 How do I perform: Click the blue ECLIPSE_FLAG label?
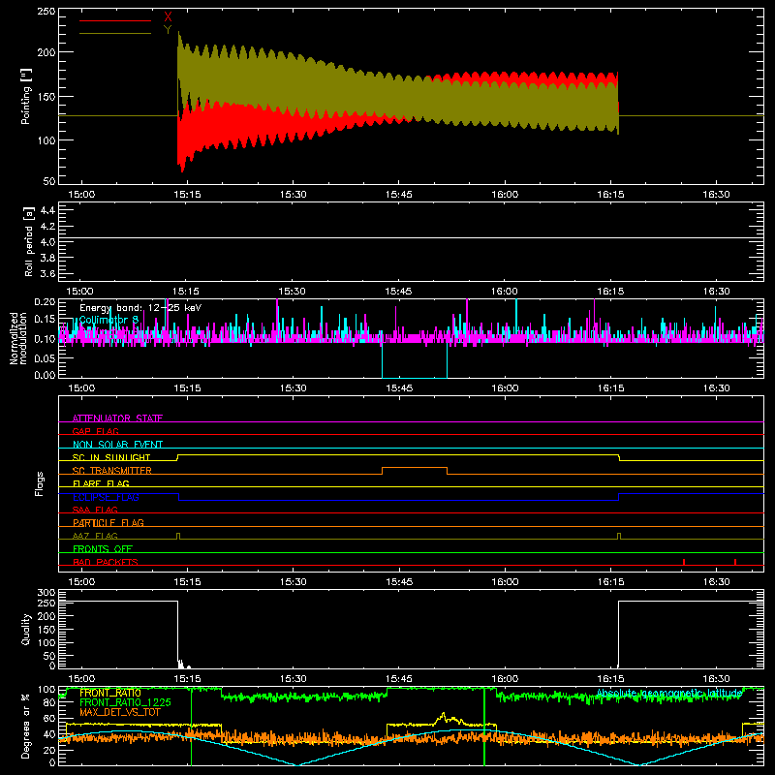coord(106,497)
